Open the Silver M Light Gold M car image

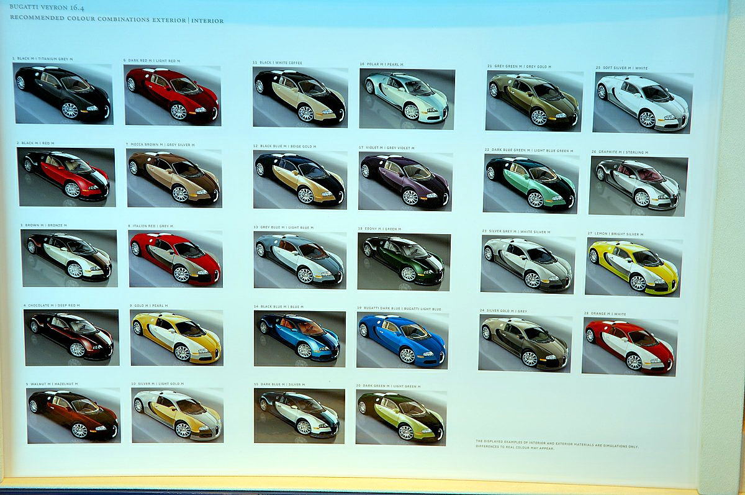pyautogui.click(x=178, y=415)
